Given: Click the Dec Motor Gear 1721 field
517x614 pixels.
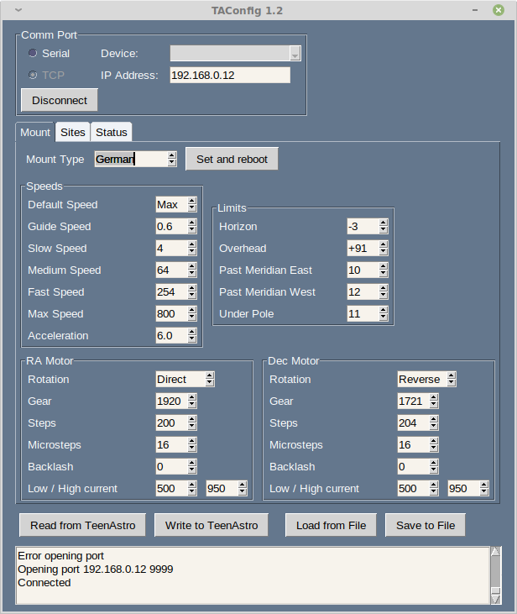Looking at the screenshot, I should [x=413, y=401].
